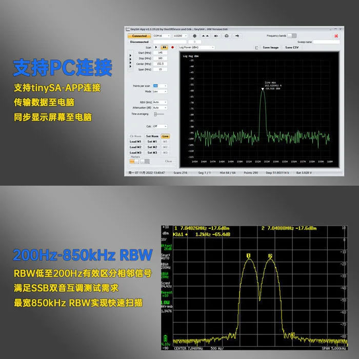
Task: Toggle the second gray Markers switch
Action: click(145, 161)
